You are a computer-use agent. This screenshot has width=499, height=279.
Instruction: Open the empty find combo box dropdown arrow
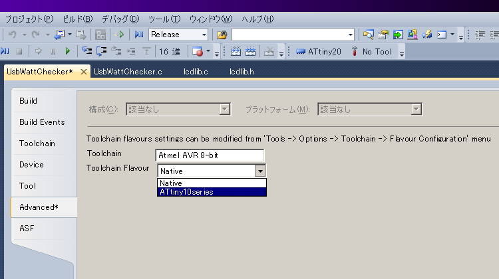coord(351,35)
